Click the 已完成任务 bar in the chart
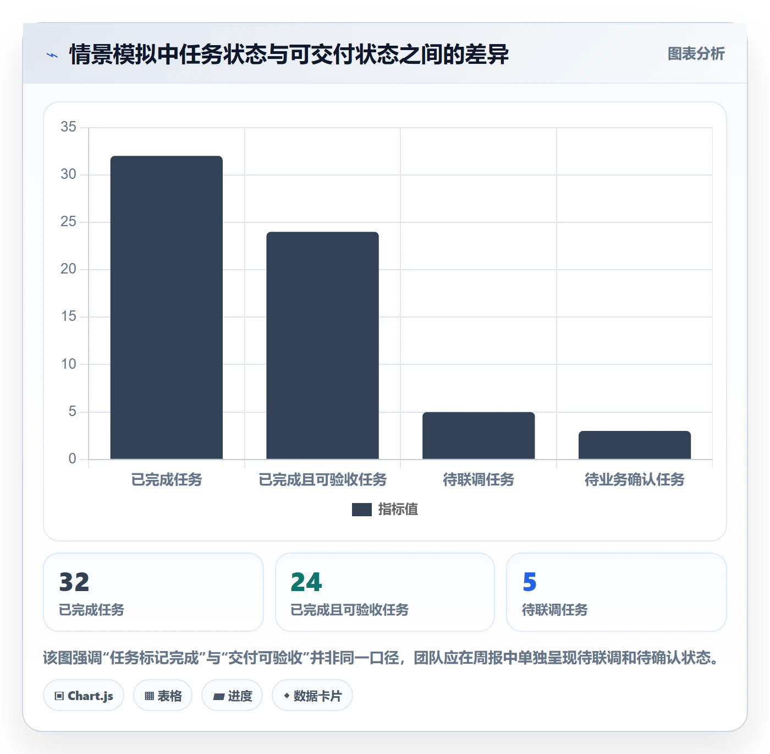 tap(167, 308)
